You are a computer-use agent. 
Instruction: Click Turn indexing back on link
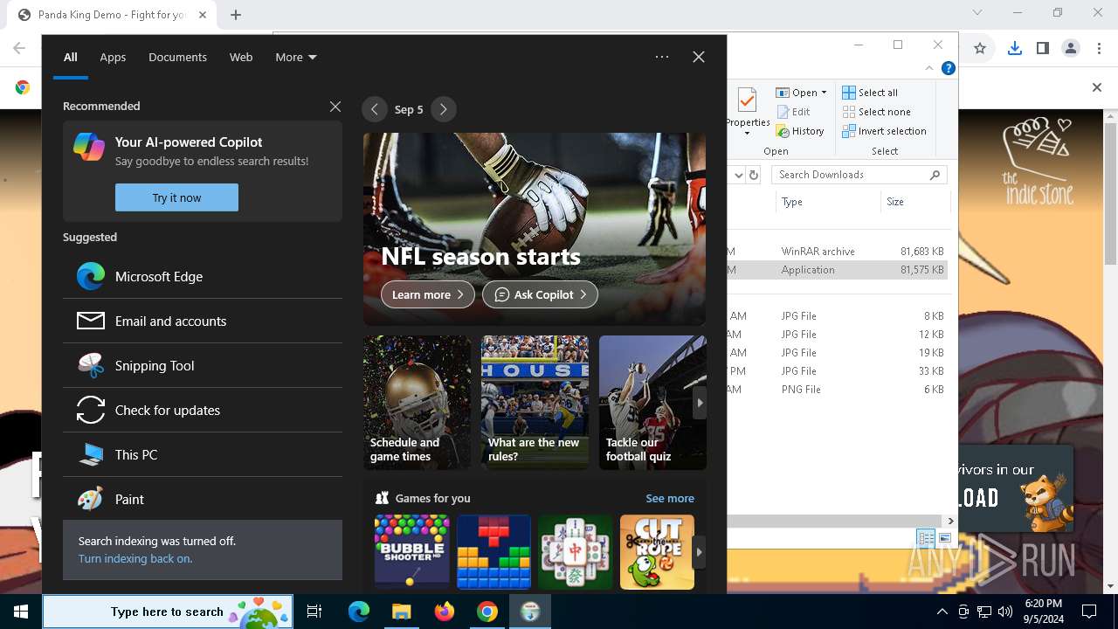click(135, 558)
